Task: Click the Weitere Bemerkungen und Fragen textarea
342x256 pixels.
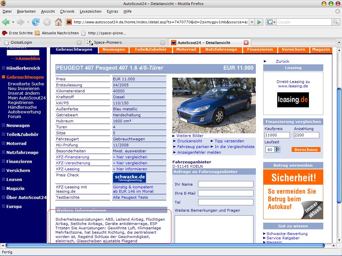Action: point(214,229)
